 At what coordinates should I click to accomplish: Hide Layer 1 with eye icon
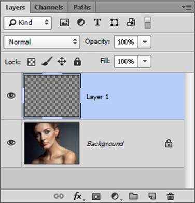[11, 96]
